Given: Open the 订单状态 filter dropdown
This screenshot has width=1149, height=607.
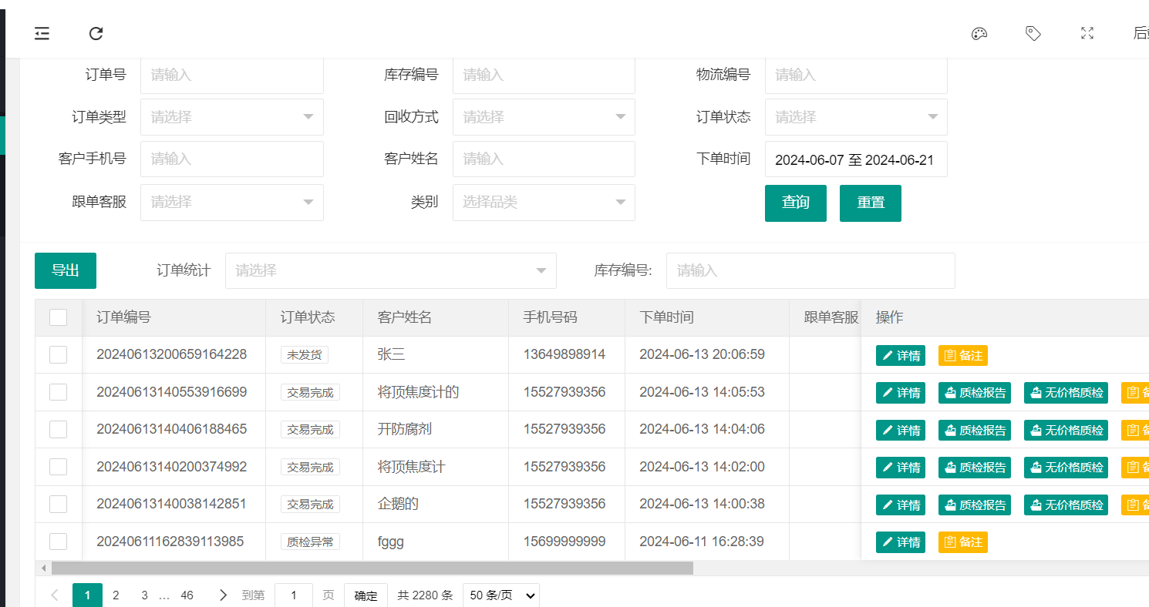Looking at the screenshot, I should (x=856, y=117).
